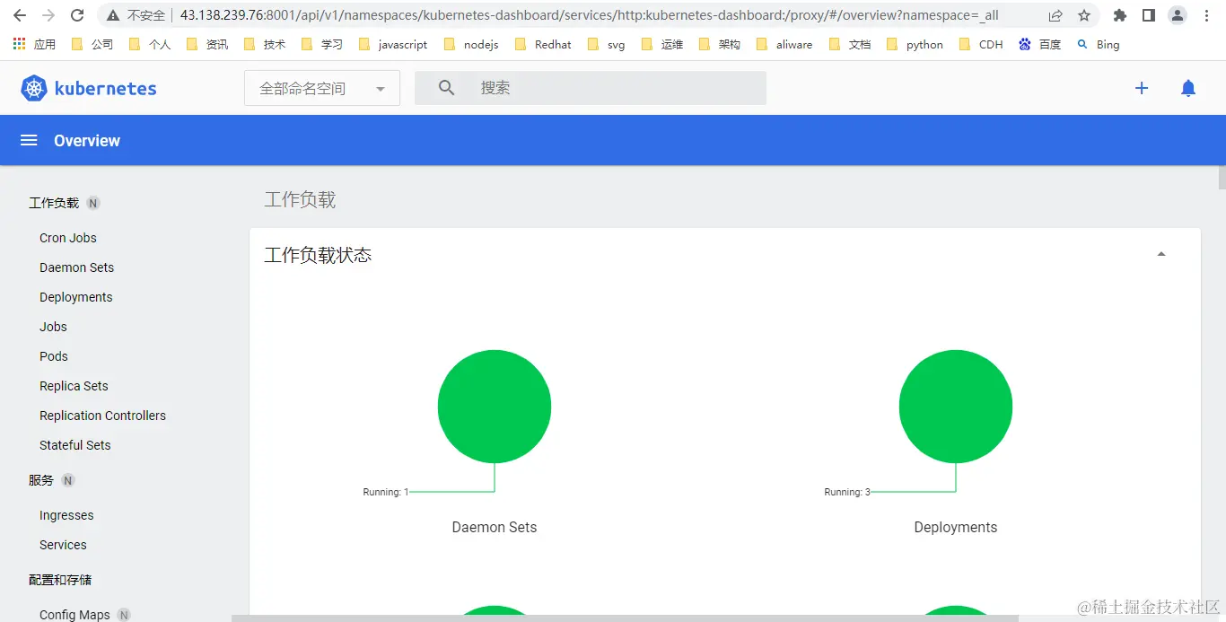Image resolution: width=1226 pixels, height=622 pixels.
Task: Open the Chrome profile avatar
Action: point(1177,15)
